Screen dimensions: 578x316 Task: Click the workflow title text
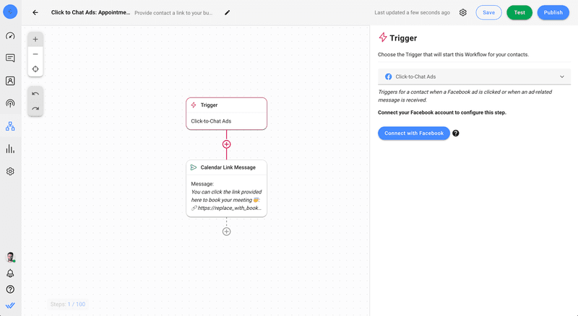pyautogui.click(x=91, y=12)
